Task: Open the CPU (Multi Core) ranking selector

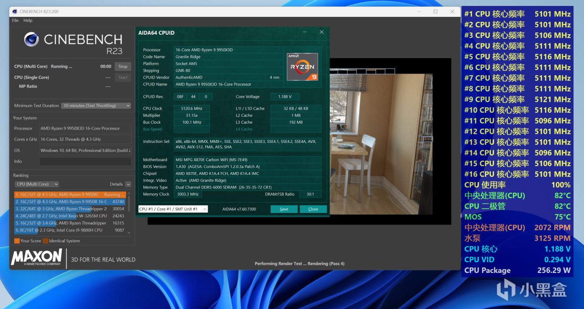Action: click(36, 184)
